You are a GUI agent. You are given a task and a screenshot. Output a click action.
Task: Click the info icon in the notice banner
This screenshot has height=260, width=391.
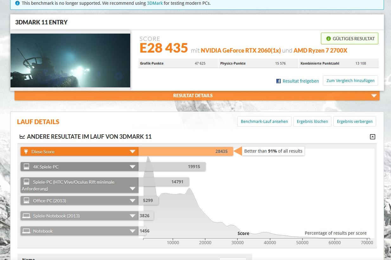17,3
